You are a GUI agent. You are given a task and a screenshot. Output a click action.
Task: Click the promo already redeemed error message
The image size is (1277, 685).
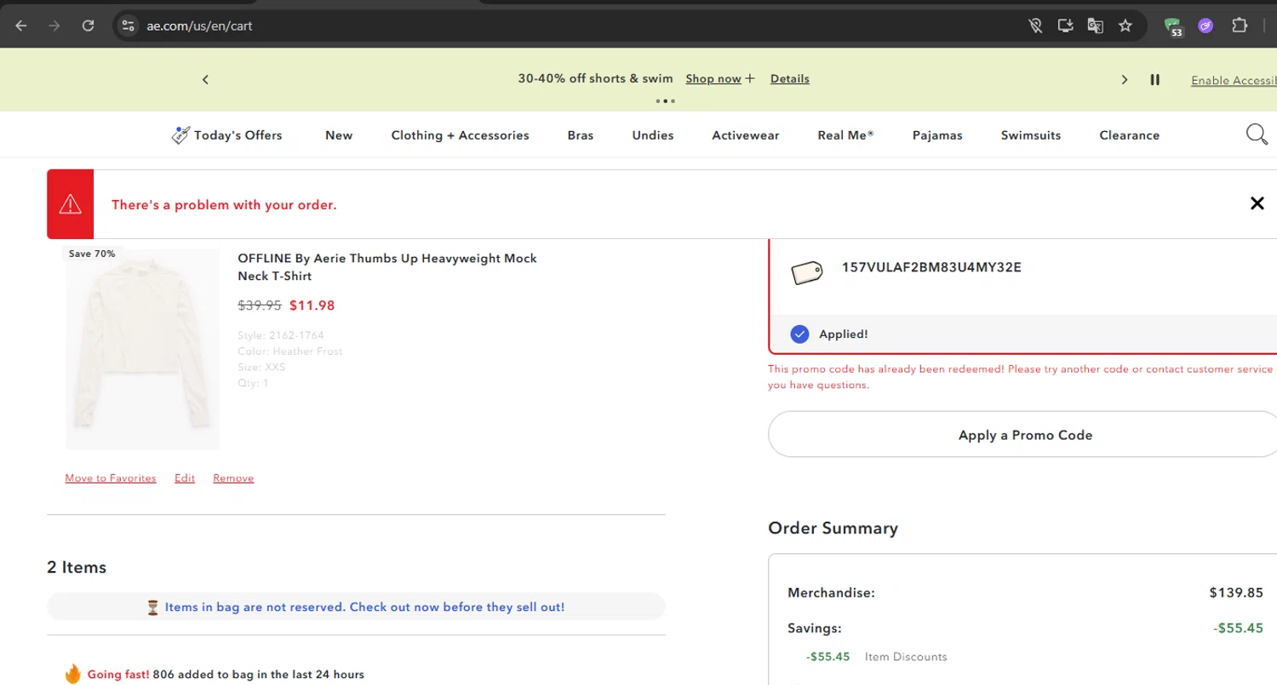1021,377
